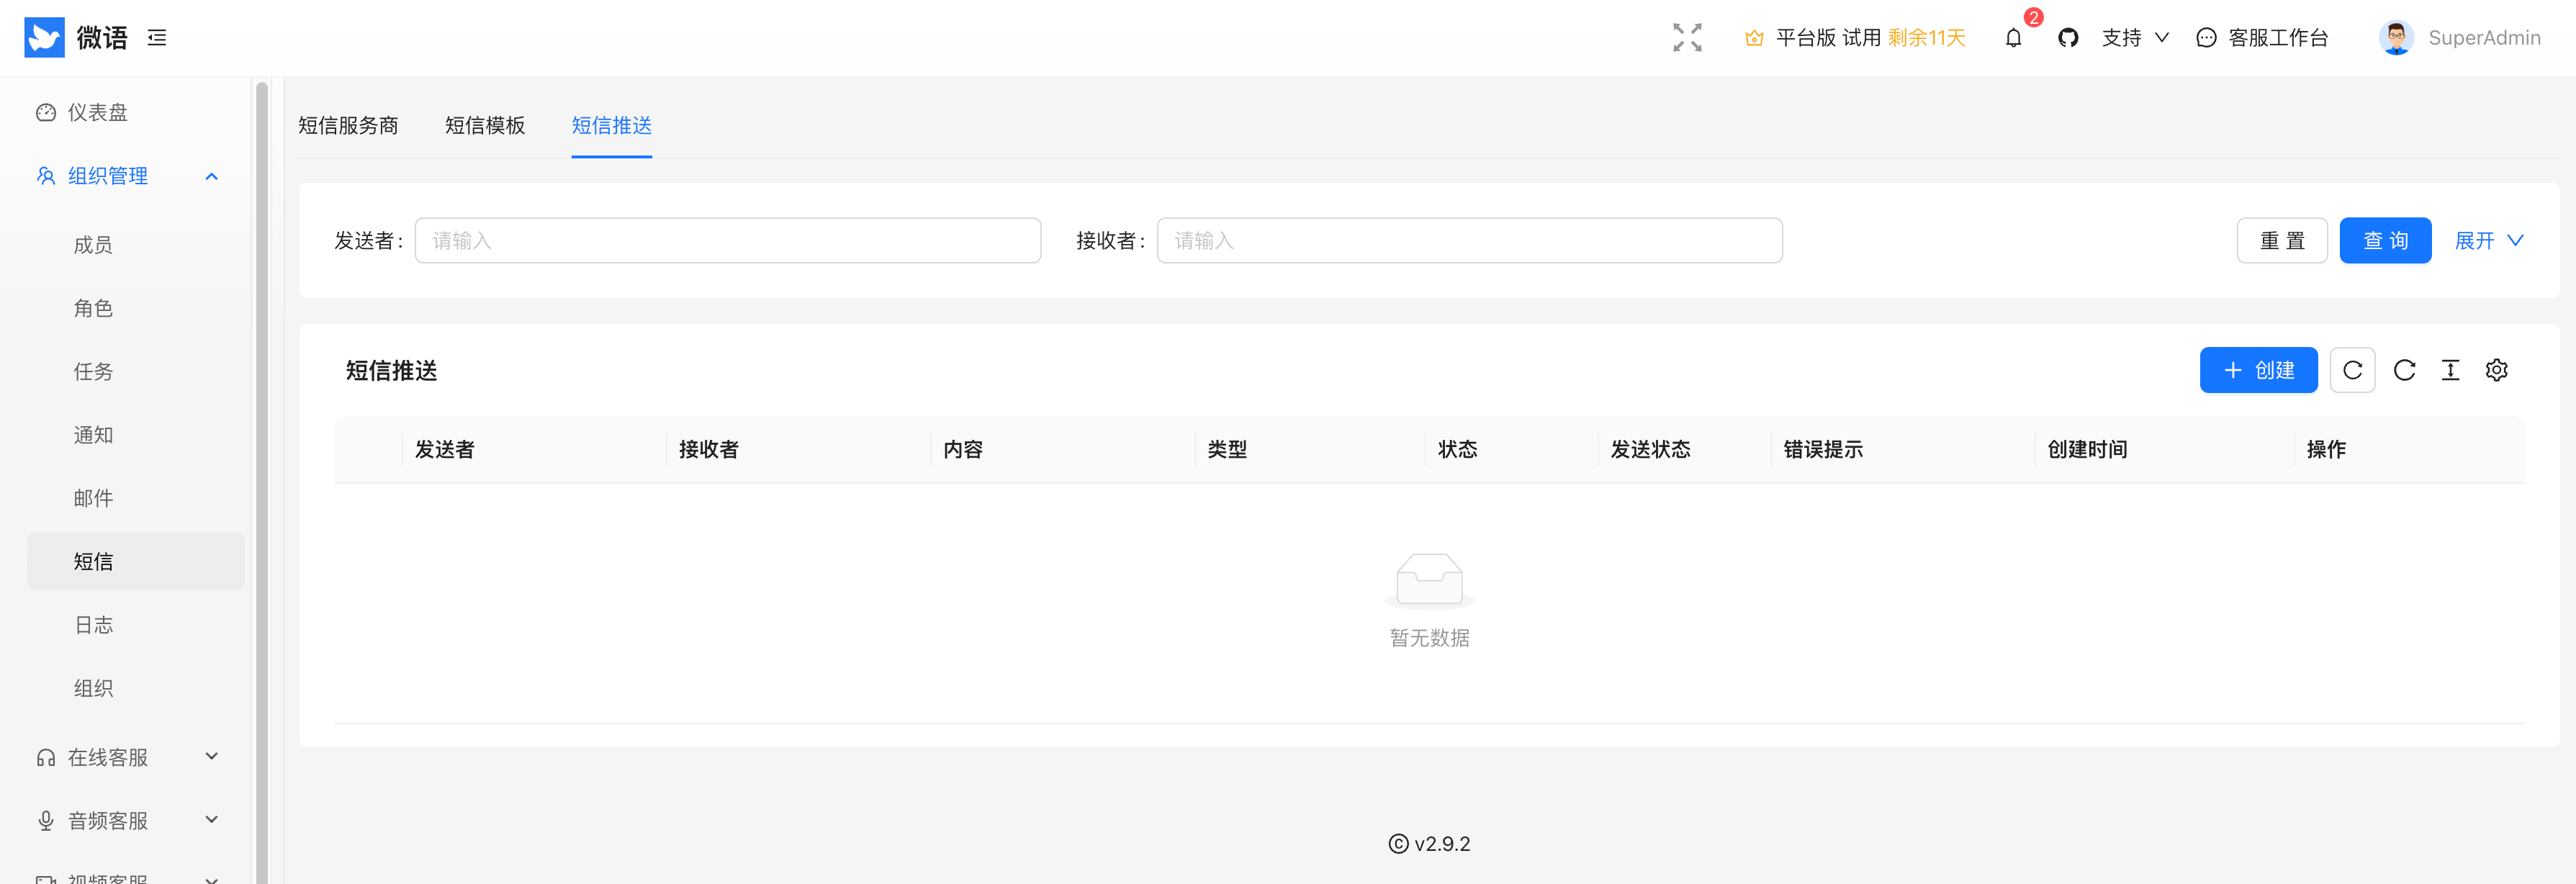Switch to the 短信模板 tab

[x=485, y=125]
